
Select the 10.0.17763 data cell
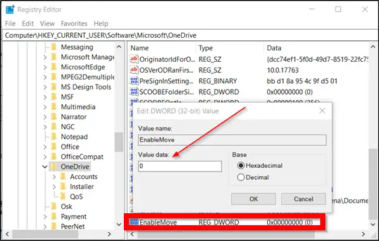pos(282,70)
